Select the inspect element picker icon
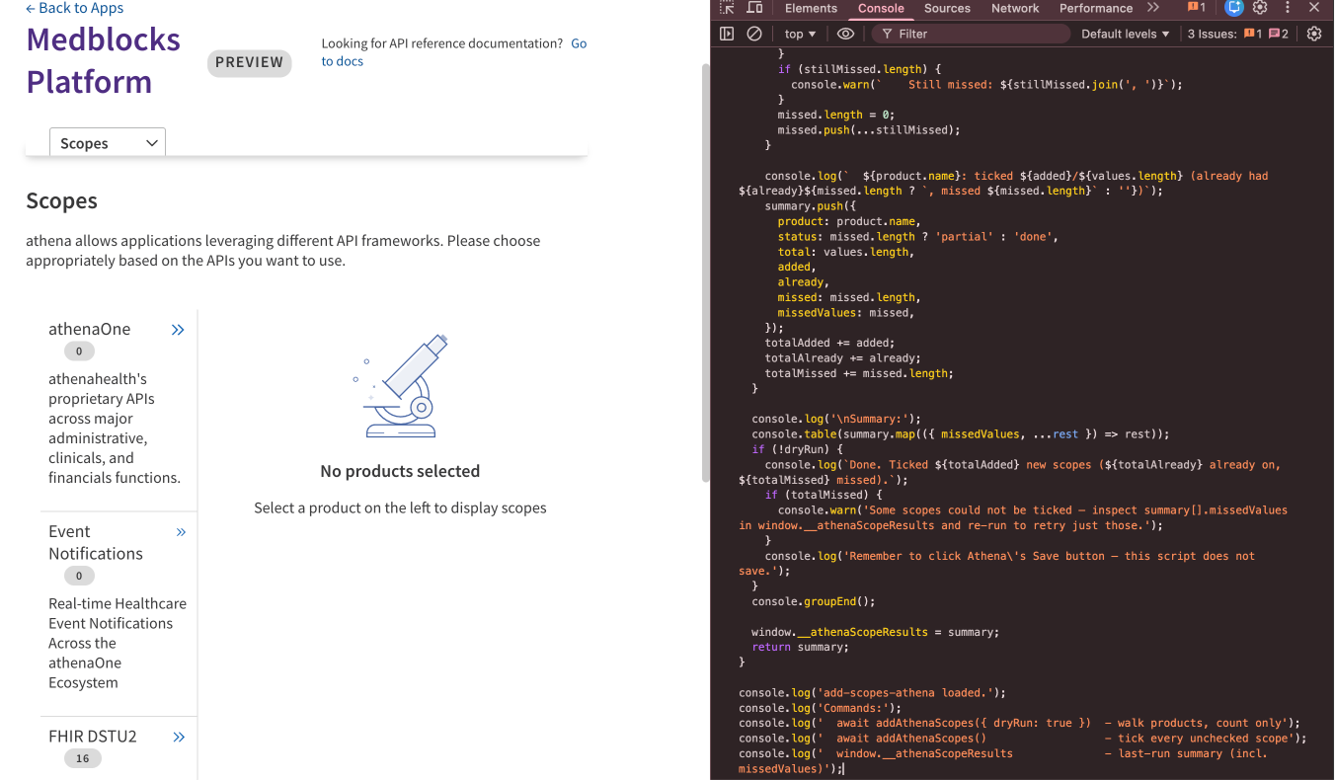Screen dimensions: 1335x780 point(727,8)
